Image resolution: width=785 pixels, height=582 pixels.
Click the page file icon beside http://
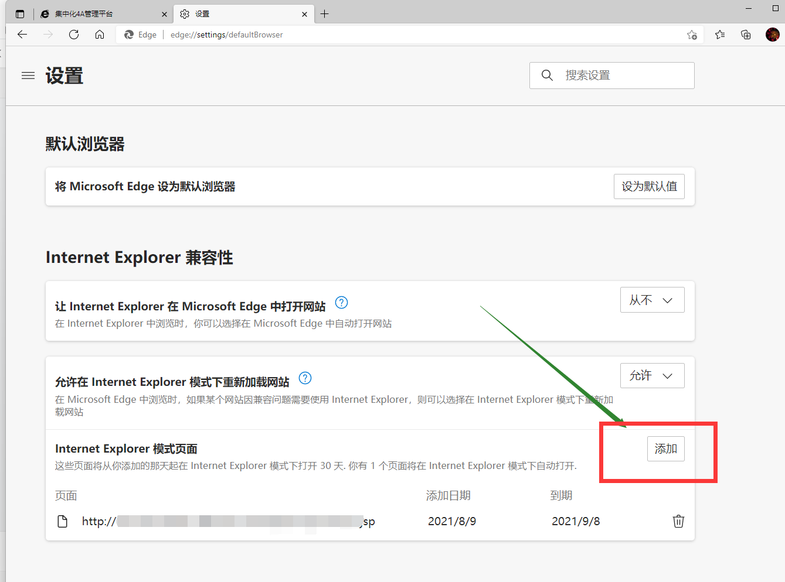coord(62,521)
